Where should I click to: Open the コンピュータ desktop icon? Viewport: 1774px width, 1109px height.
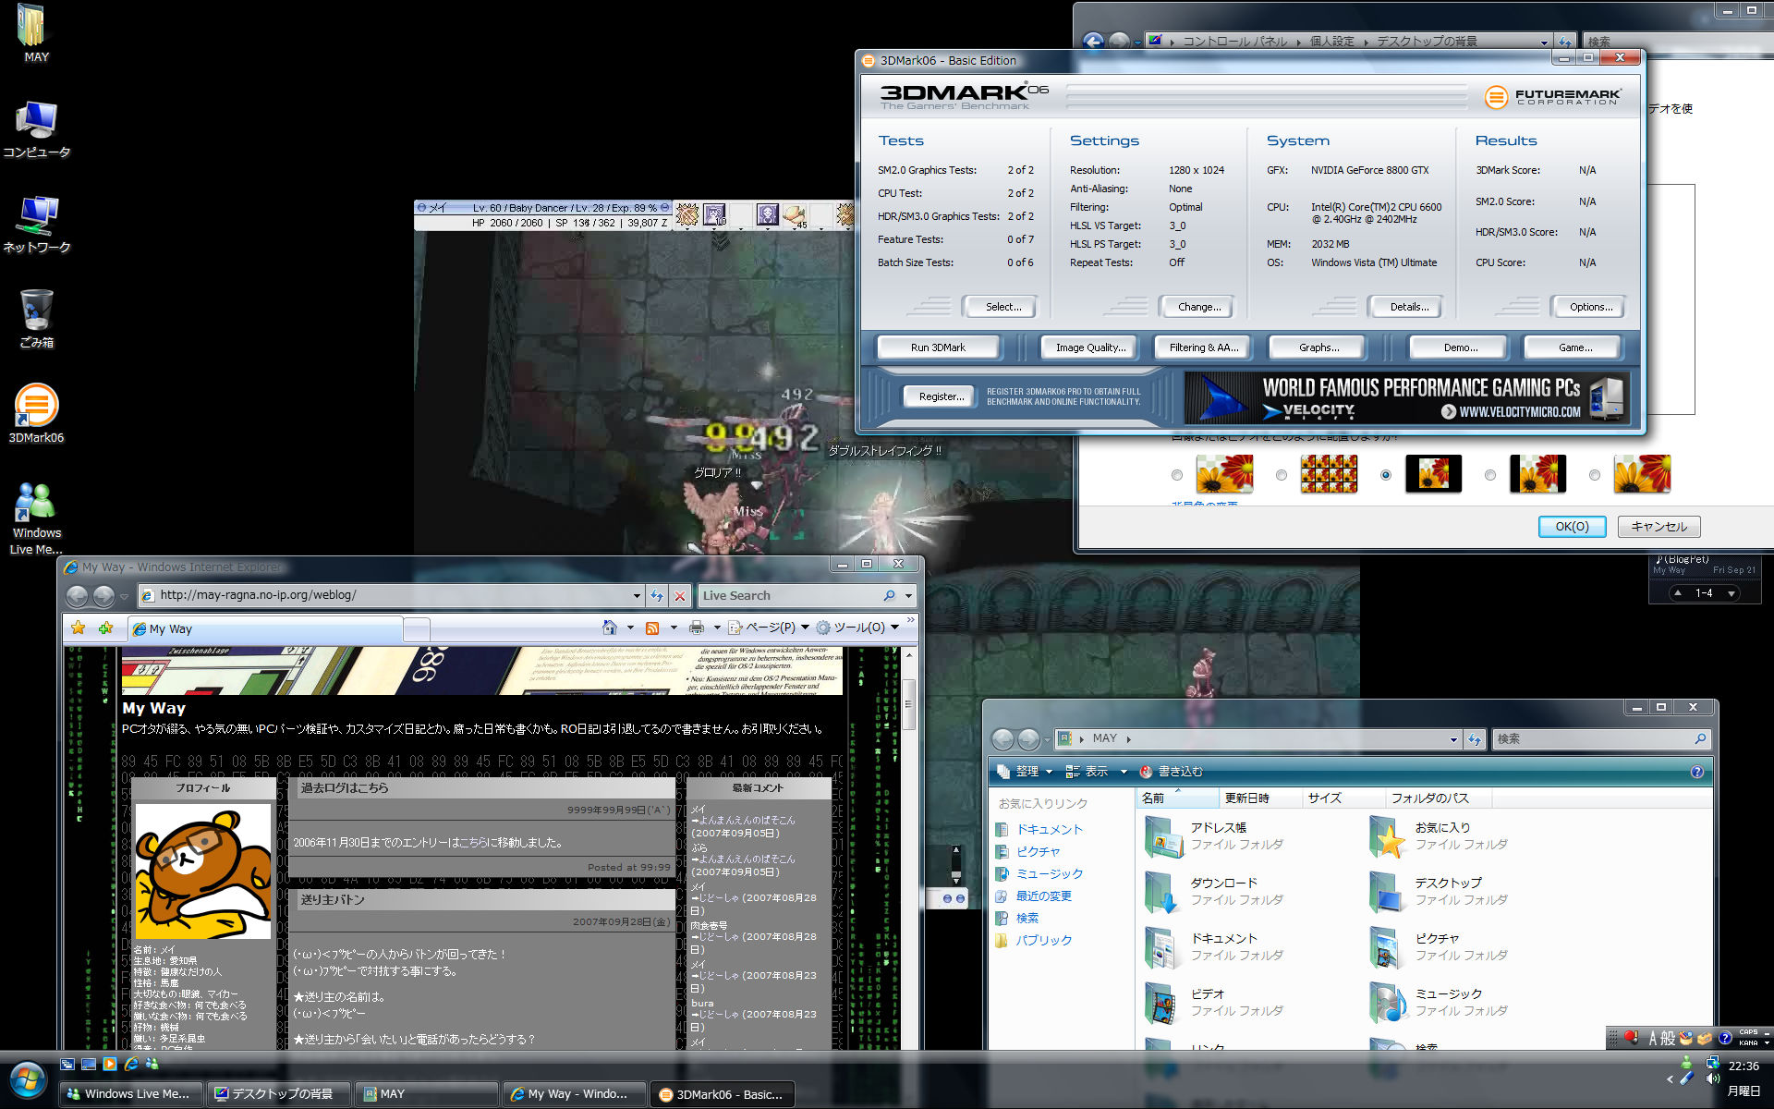[x=36, y=129]
